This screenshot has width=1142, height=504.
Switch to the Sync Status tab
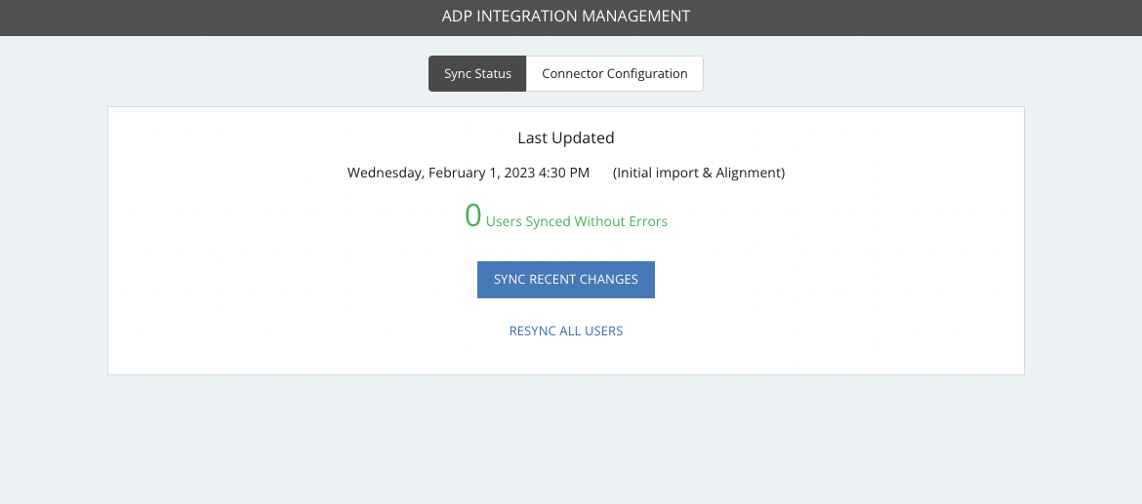tap(477, 73)
